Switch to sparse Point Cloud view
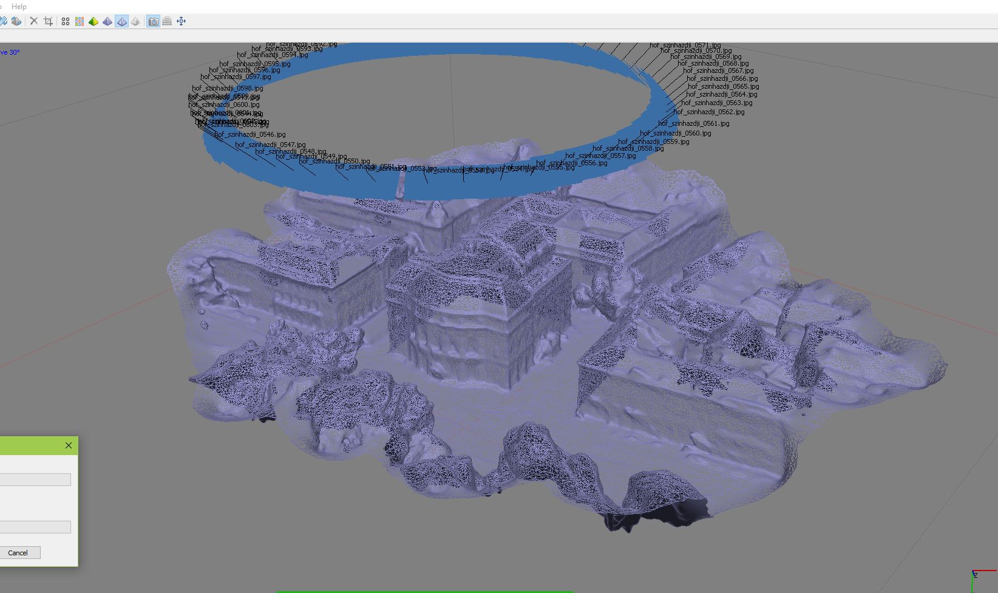The width and height of the screenshot is (998, 593). 66,21
